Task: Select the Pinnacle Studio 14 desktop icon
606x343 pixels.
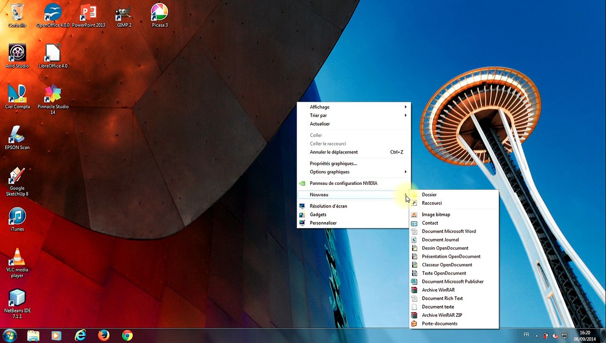Action: tap(53, 100)
